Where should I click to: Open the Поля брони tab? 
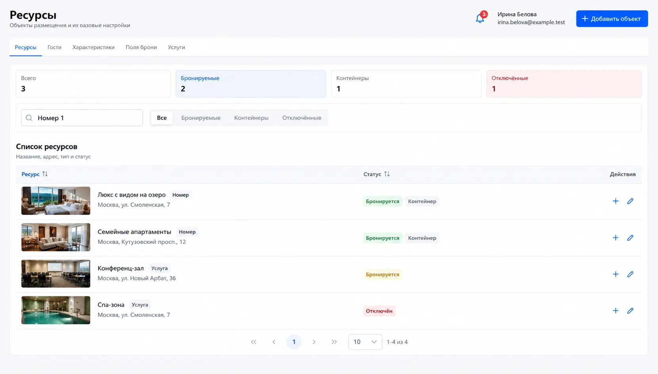coord(141,47)
